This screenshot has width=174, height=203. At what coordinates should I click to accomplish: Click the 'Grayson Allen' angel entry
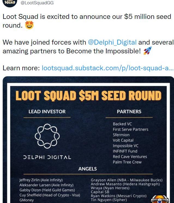(127, 180)
